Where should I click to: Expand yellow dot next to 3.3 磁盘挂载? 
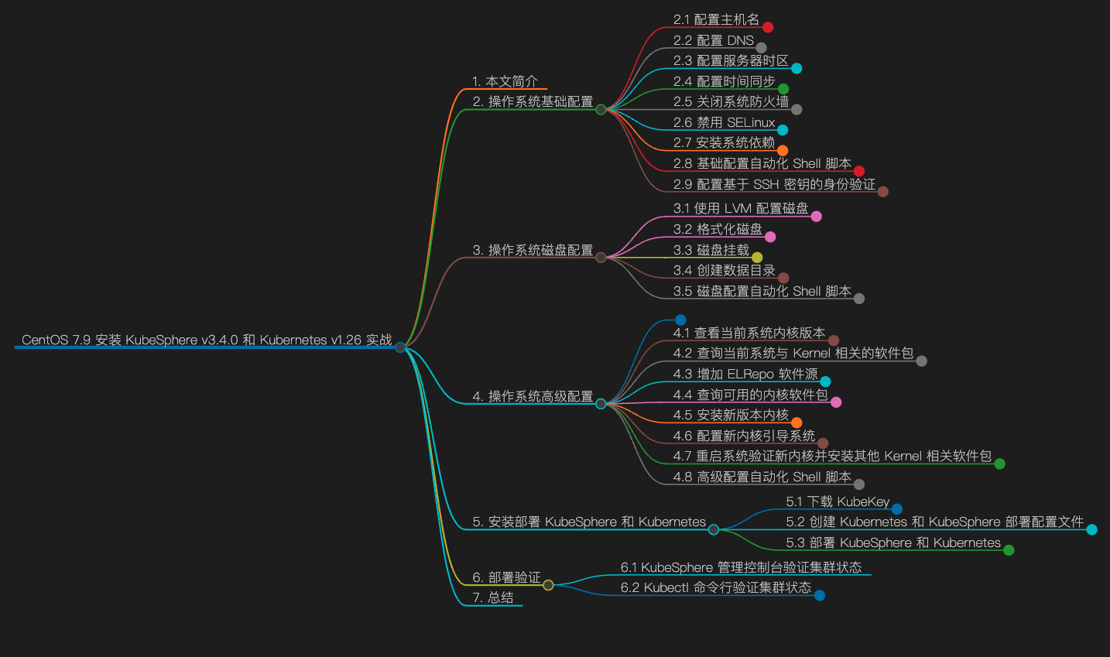757,258
